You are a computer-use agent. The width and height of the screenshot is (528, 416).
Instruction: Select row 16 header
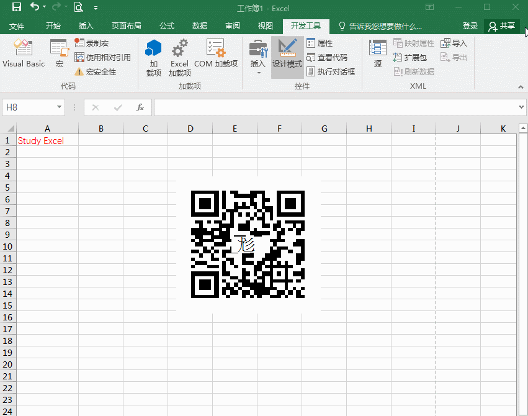tap(7, 317)
